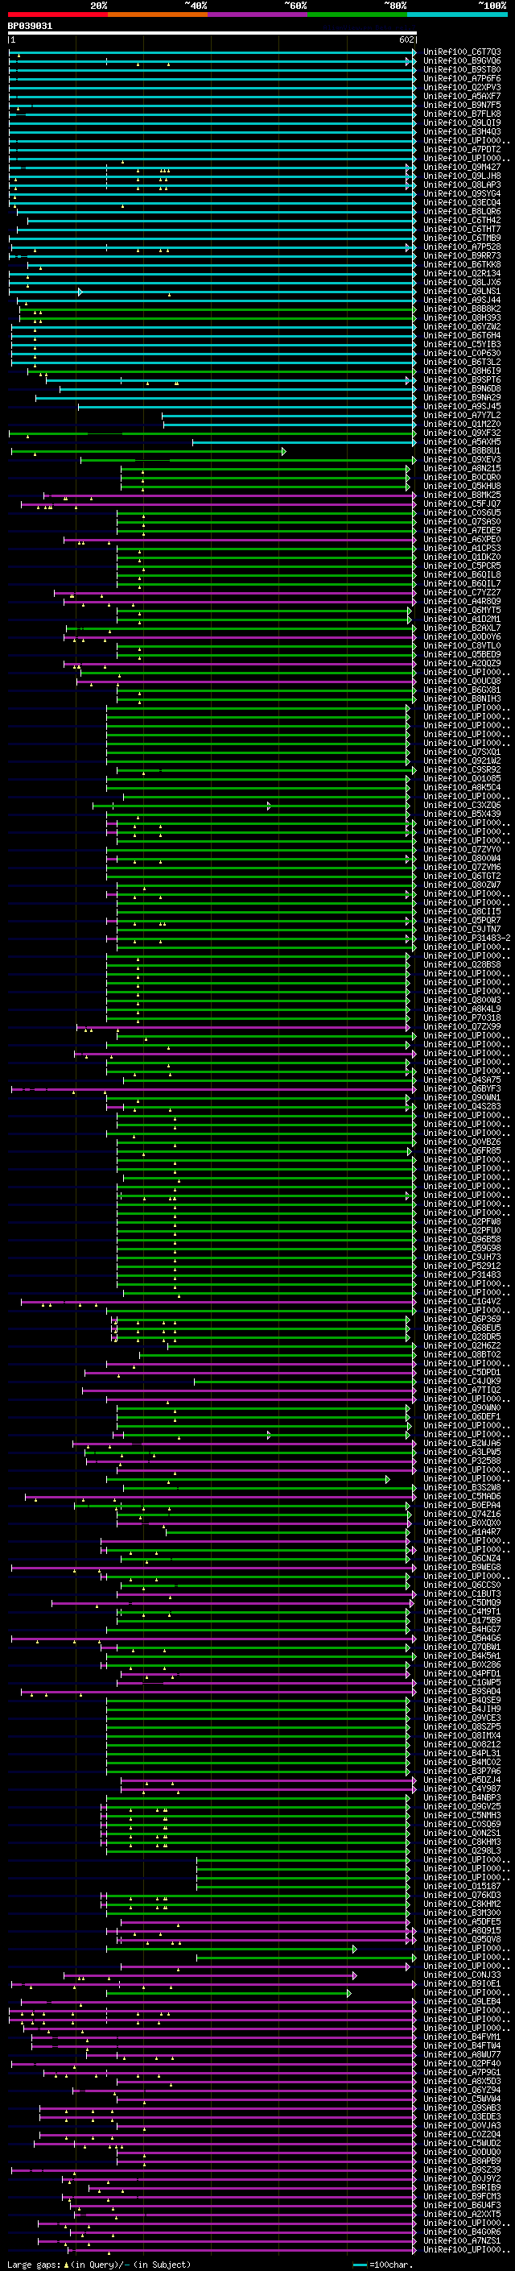Viewport: 515px width, 2271px height.
Task: Pick hit UniRef100_Q921W2
Action: [x=462, y=760]
